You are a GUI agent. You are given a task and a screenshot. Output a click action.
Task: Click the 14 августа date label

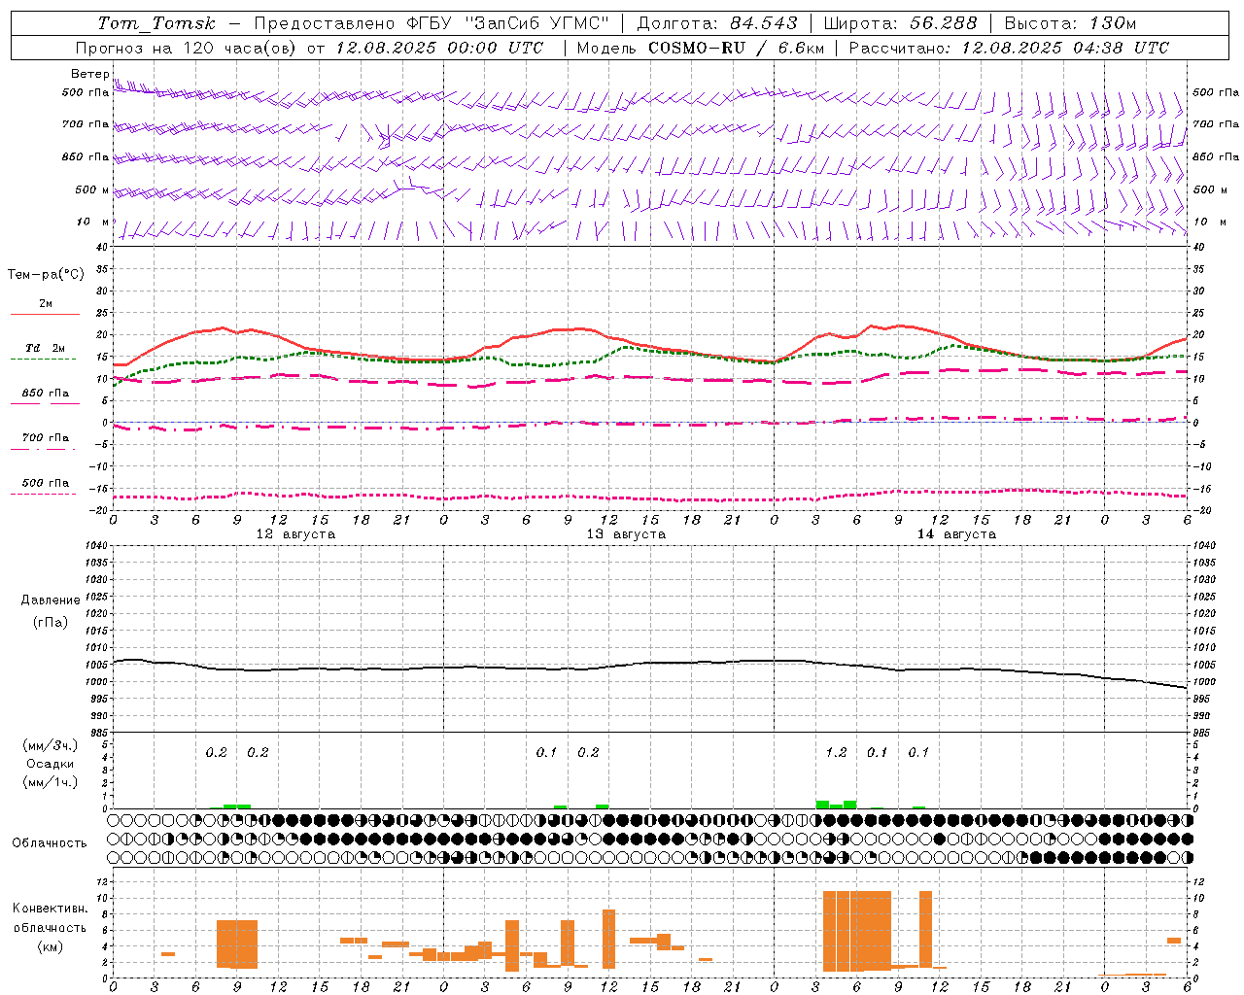[956, 534]
